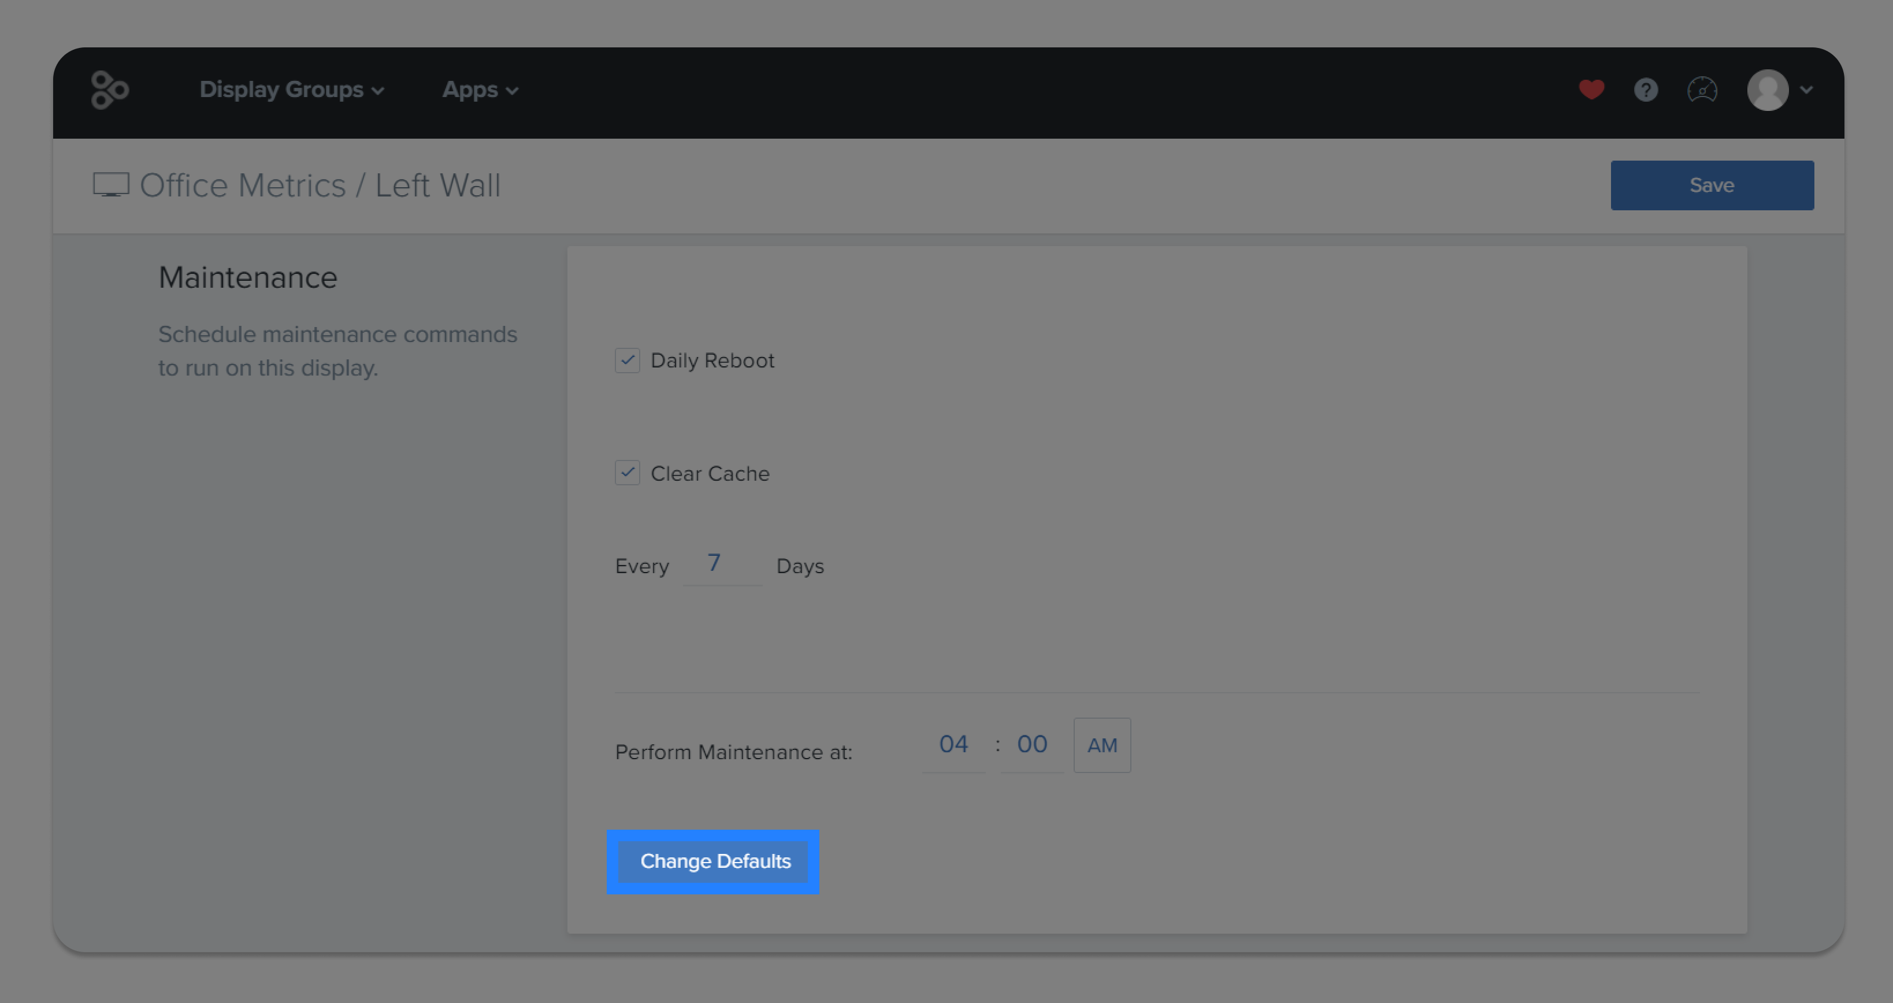This screenshot has height=1003, width=1893.
Task: Click the red heart icon
Action: pos(1591,90)
